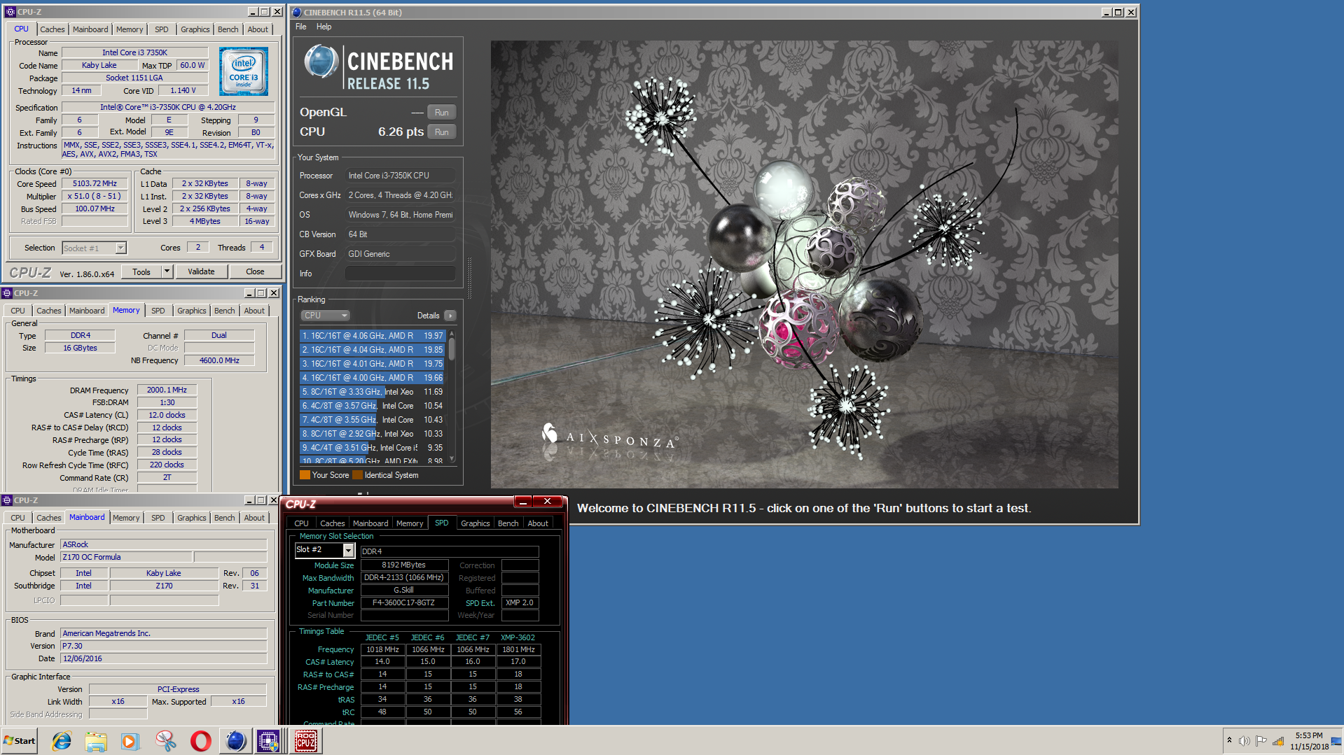The width and height of the screenshot is (1344, 755).
Task: Open the network signal tray icon
Action: [1278, 741]
